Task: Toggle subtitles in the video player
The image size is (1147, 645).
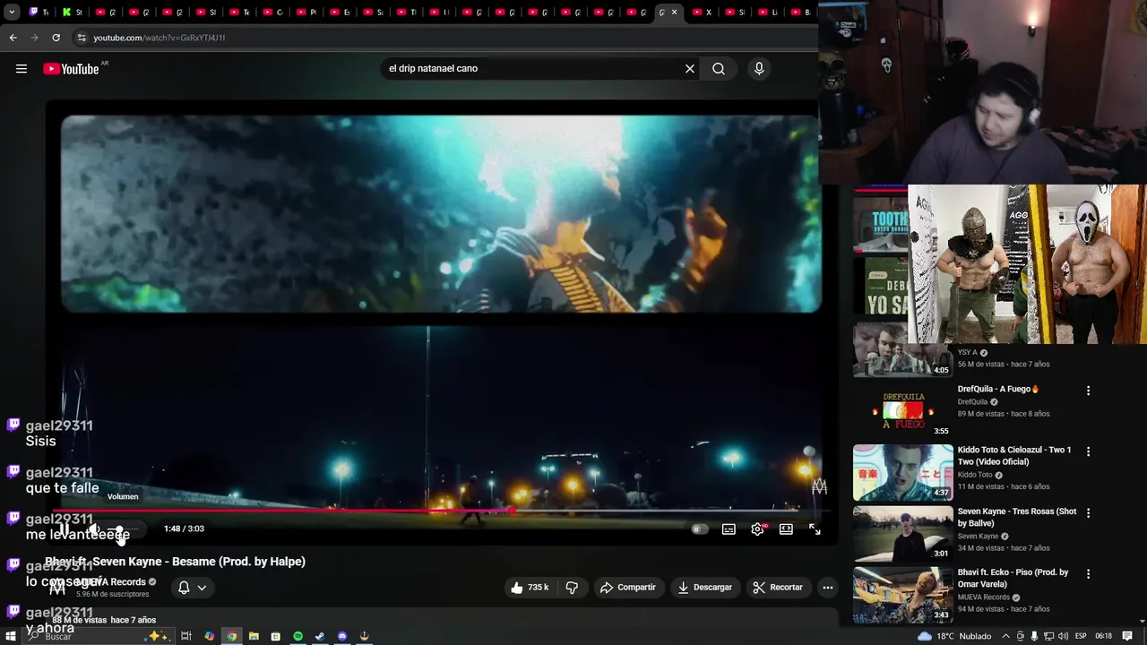Action: (x=729, y=529)
